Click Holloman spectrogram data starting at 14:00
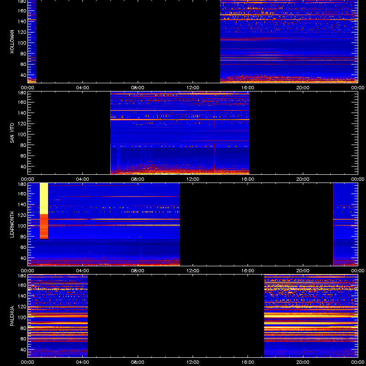366x366 pixels. [x=289, y=41]
